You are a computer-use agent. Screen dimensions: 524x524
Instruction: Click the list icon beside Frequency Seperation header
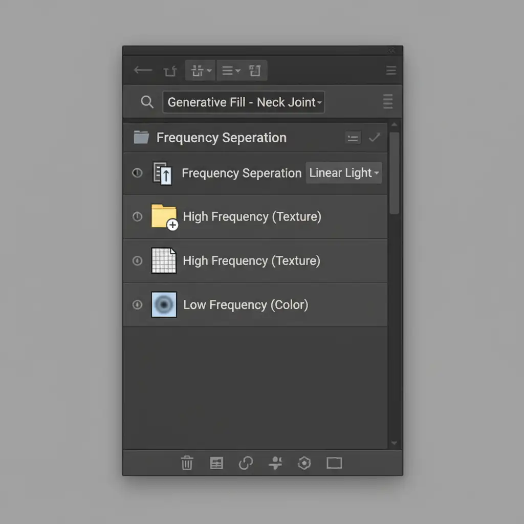tap(353, 138)
